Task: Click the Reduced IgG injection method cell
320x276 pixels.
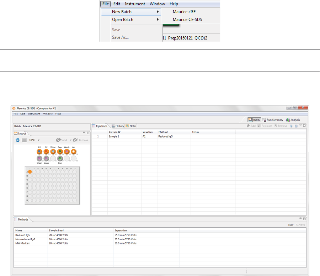Action: pos(174,136)
